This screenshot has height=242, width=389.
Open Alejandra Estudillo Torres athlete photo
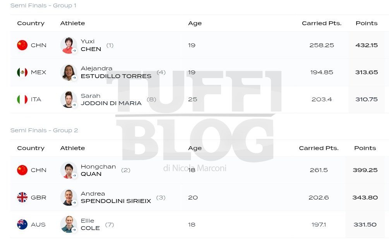pos(69,72)
